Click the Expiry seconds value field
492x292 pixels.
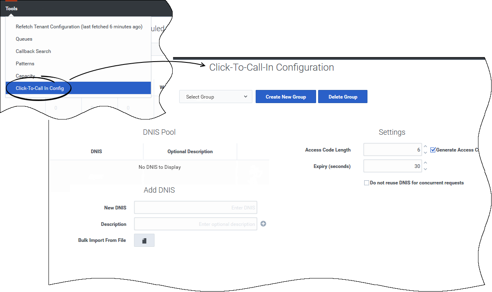[393, 166]
